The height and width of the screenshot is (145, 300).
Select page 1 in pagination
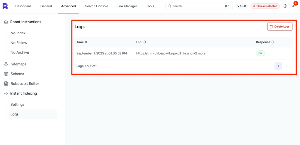tap(278, 66)
